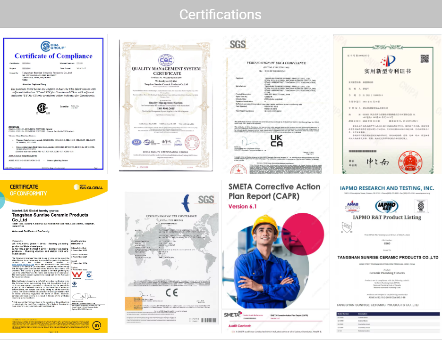Click the Certifications header banner
Screen dimensions: 442x340
tap(221, 14)
